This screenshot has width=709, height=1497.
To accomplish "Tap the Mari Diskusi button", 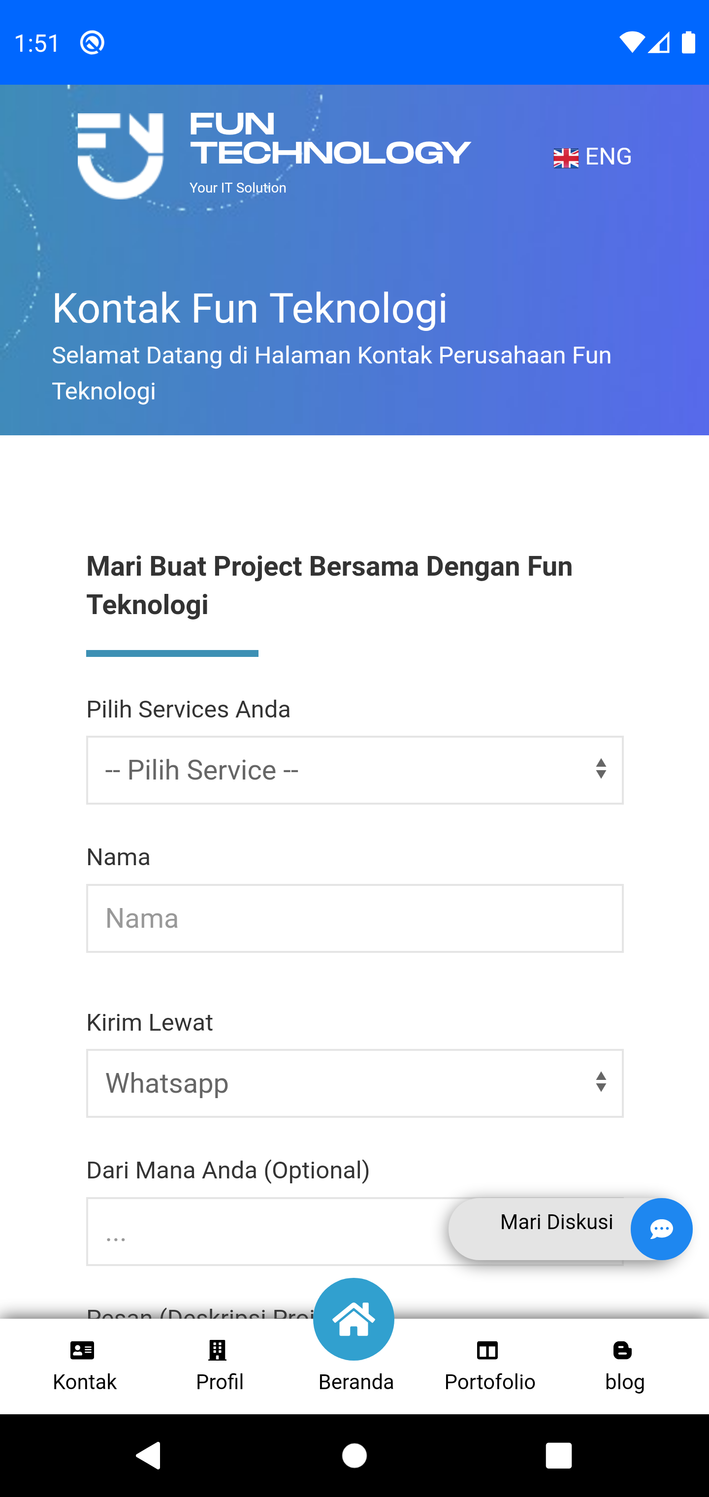I will [x=556, y=1223].
